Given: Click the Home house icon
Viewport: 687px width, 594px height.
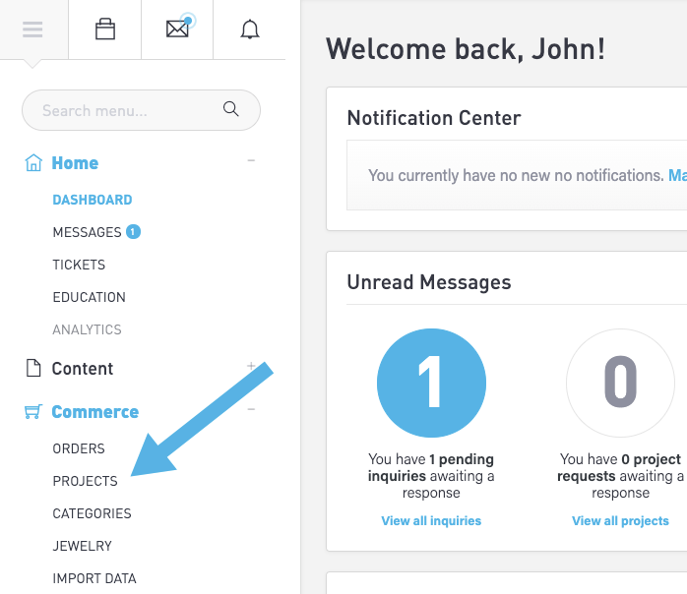Looking at the screenshot, I should pos(33,163).
